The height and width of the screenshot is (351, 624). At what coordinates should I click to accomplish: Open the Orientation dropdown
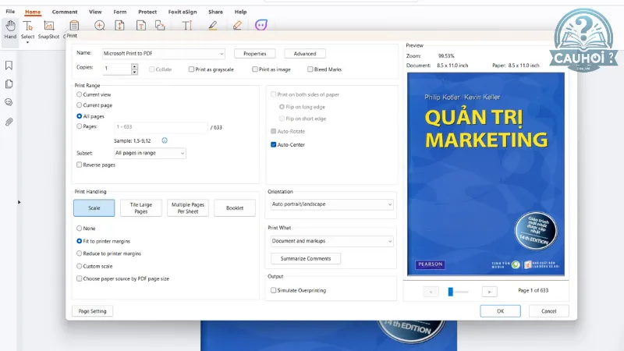click(x=332, y=204)
